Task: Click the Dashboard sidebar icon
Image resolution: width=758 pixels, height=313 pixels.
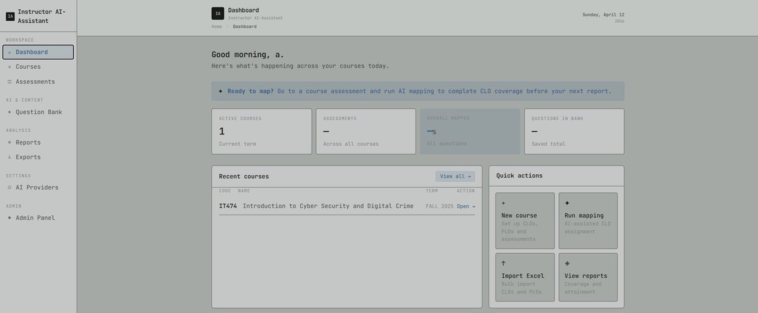Action: tap(9, 52)
